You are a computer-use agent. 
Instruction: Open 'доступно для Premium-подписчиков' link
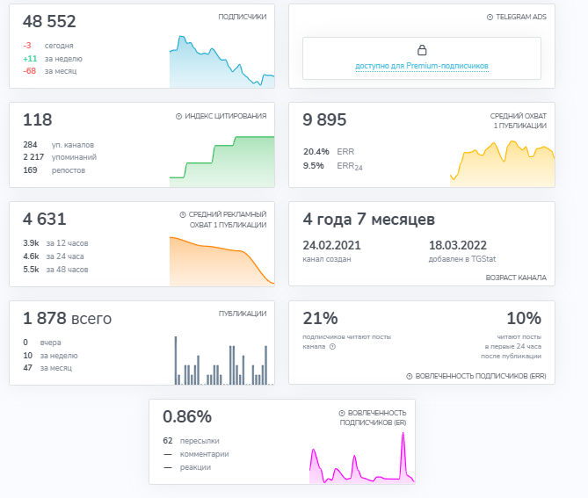422,66
